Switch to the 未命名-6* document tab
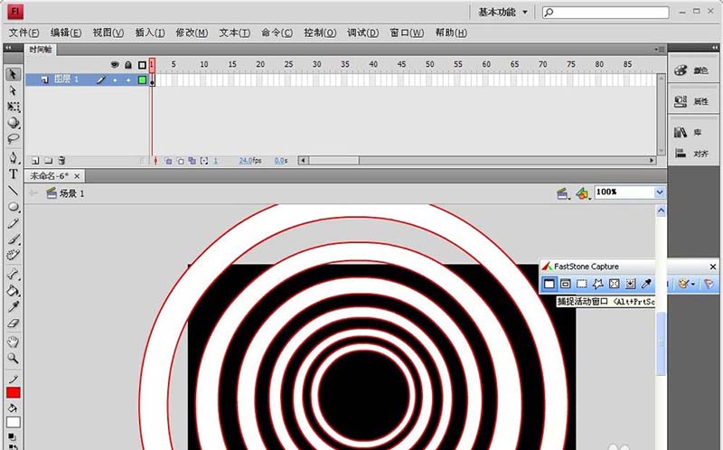This screenshot has width=723, height=450. 50,175
